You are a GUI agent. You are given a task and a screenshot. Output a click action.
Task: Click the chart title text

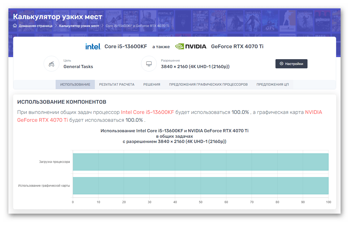[x=174, y=136]
